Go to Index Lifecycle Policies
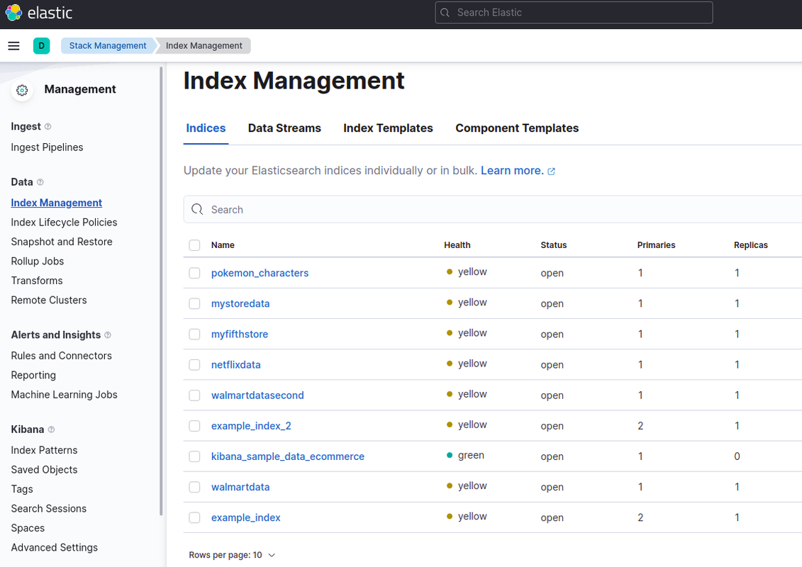802x567 pixels. tap(64, 223)
